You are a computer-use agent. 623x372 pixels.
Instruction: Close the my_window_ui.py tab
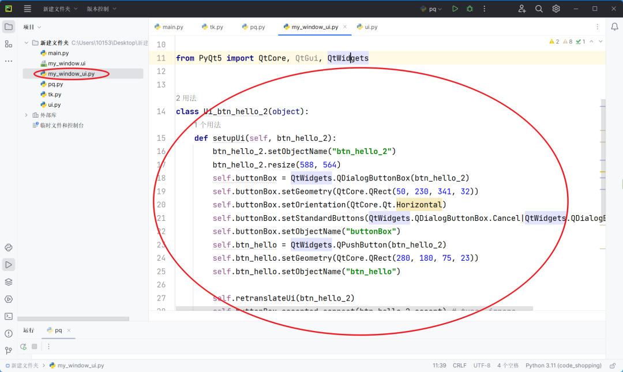[x=345, y=27]
